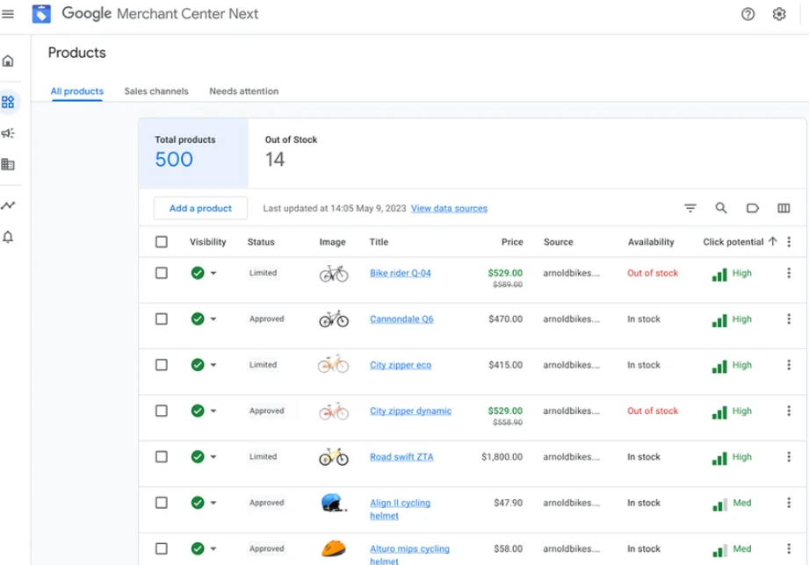Expand visibility dropdown for Align II helmet
Screen dimensions: 809x565
click(x=213, y=503)
